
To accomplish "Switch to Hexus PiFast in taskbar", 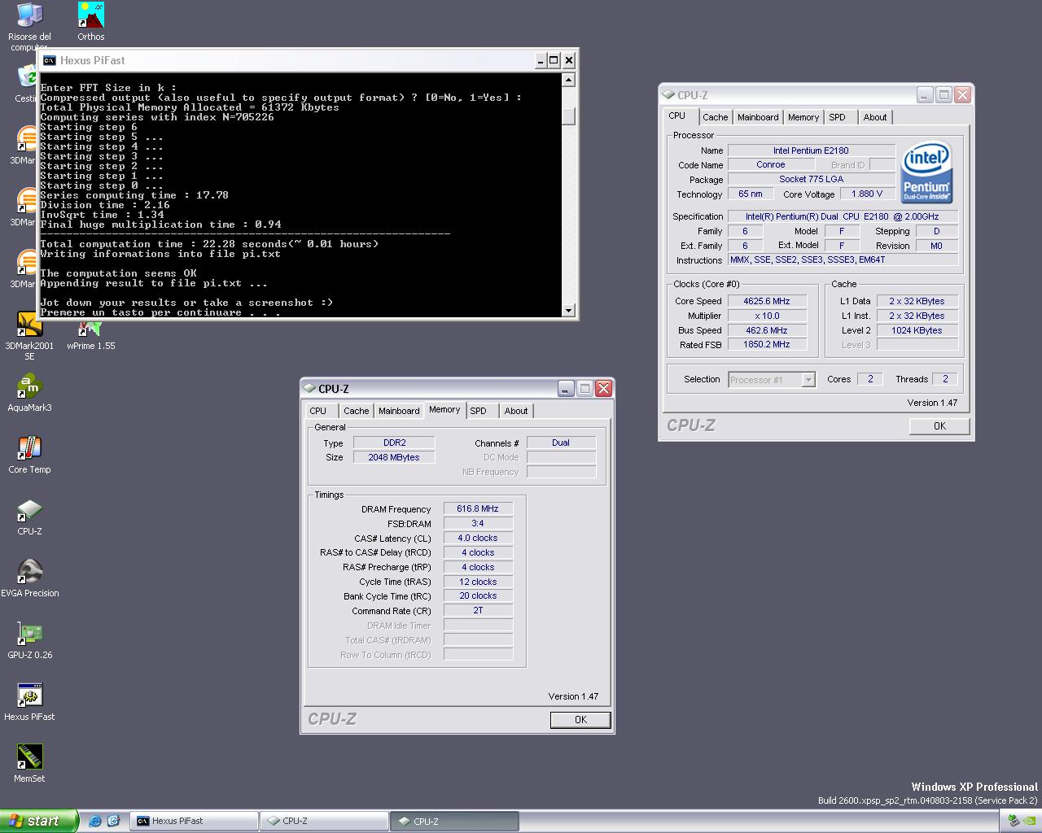I will click(x=194, y=821).
